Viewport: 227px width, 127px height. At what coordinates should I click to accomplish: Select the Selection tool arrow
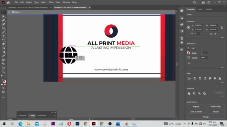3,12
